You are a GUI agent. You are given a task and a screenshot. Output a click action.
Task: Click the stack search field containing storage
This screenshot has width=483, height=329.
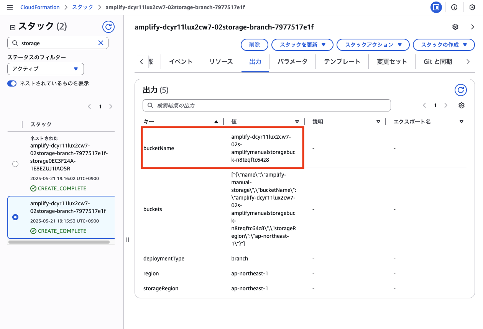(x=58, y=43)
